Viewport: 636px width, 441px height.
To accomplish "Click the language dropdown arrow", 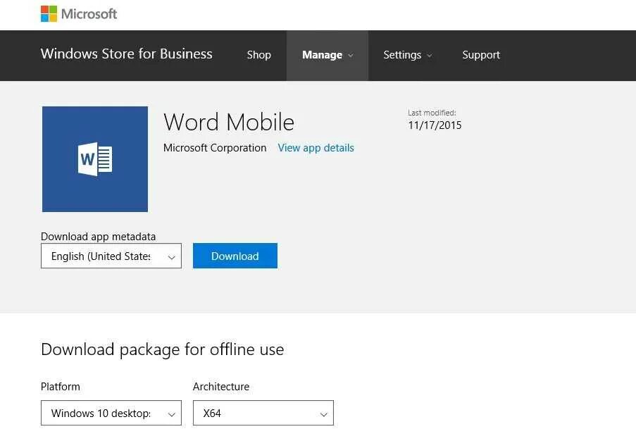I will tap(171, 257).
